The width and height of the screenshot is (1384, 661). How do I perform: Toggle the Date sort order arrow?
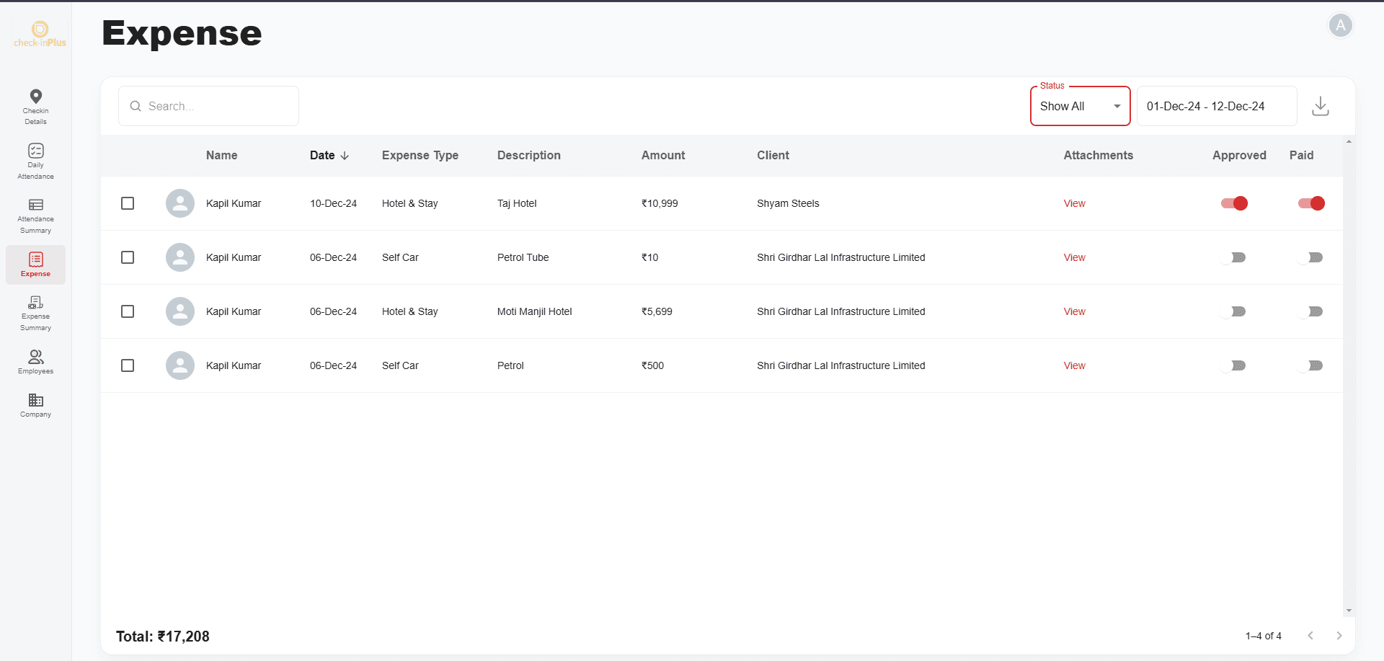point(345,156)
